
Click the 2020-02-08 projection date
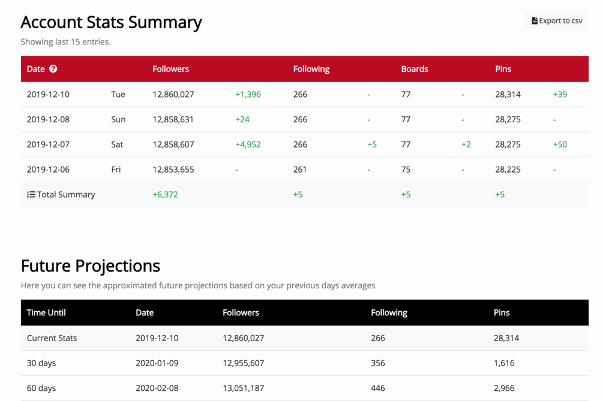pos(157,388)
